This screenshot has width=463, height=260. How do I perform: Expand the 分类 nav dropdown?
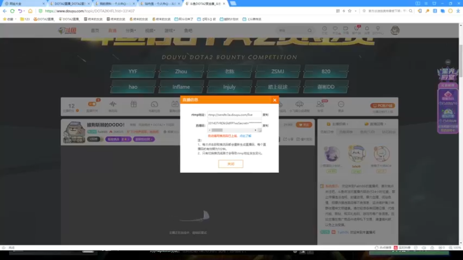pos(130,31)
